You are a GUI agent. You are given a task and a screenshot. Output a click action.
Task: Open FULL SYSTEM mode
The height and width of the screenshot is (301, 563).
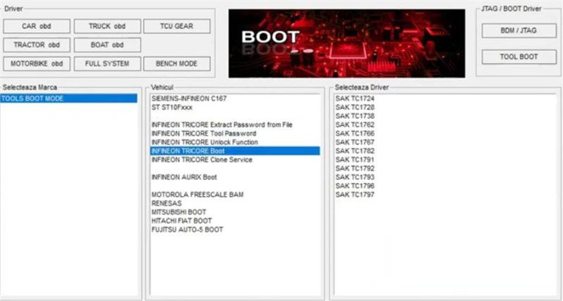click(106, 63)
